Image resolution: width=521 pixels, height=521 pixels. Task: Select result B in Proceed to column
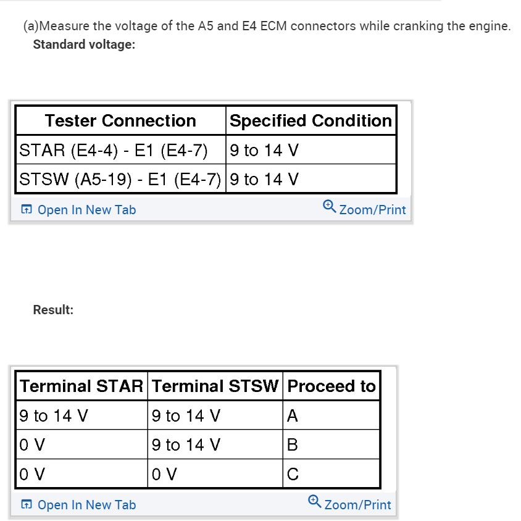click(293, 445)
